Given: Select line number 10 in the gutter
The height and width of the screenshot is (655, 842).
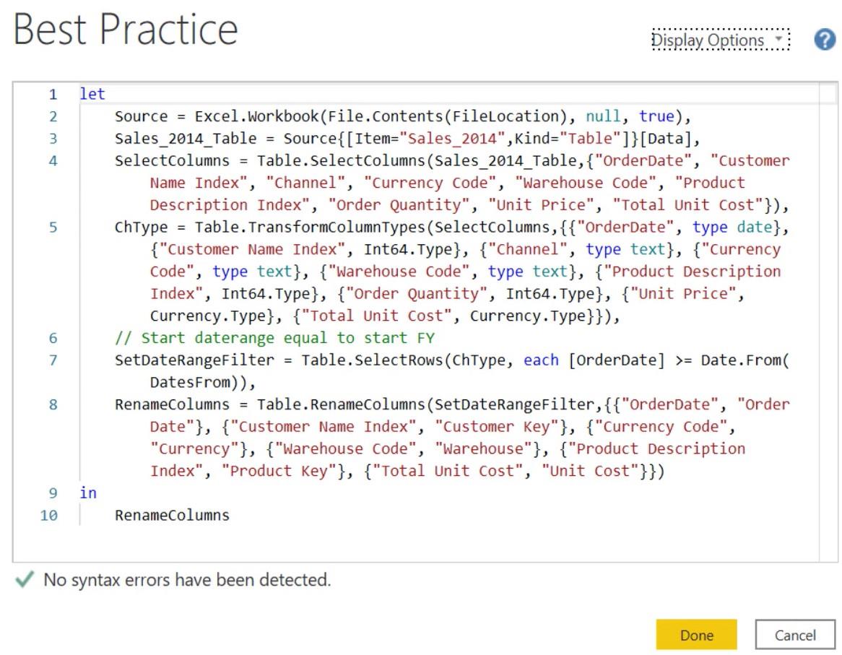Looking at the screenshot, I should point(49,516).
